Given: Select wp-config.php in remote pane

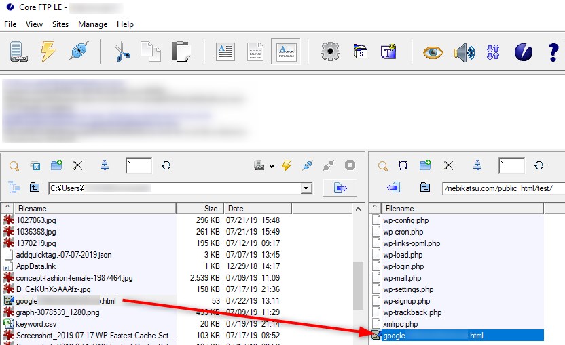Looking at the screenshot, I should [x=405, y=220].
